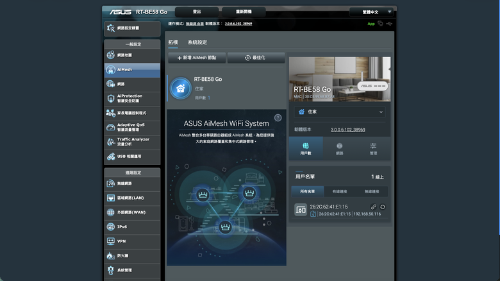Click the ASUS logo in header
The image size is (500, 281).
121,12
